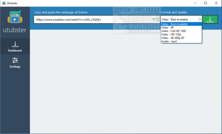The width and height of the screenshot is (222, 134).
Task: Click the Utubster logo in sidebar
Action: [15, 17]
